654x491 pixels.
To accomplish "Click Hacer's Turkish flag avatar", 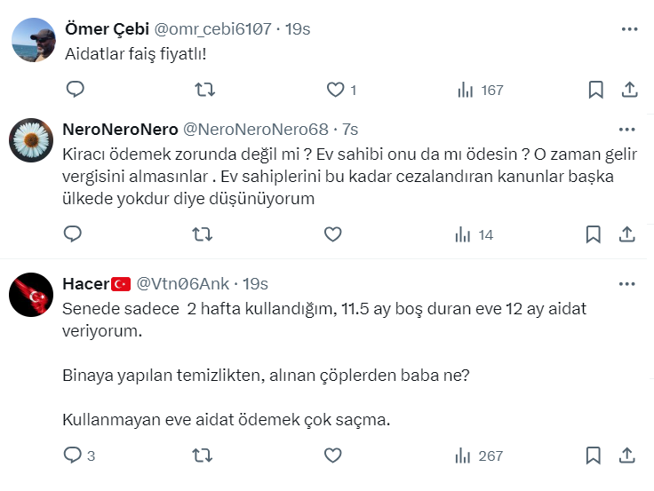I will [32, 295].
